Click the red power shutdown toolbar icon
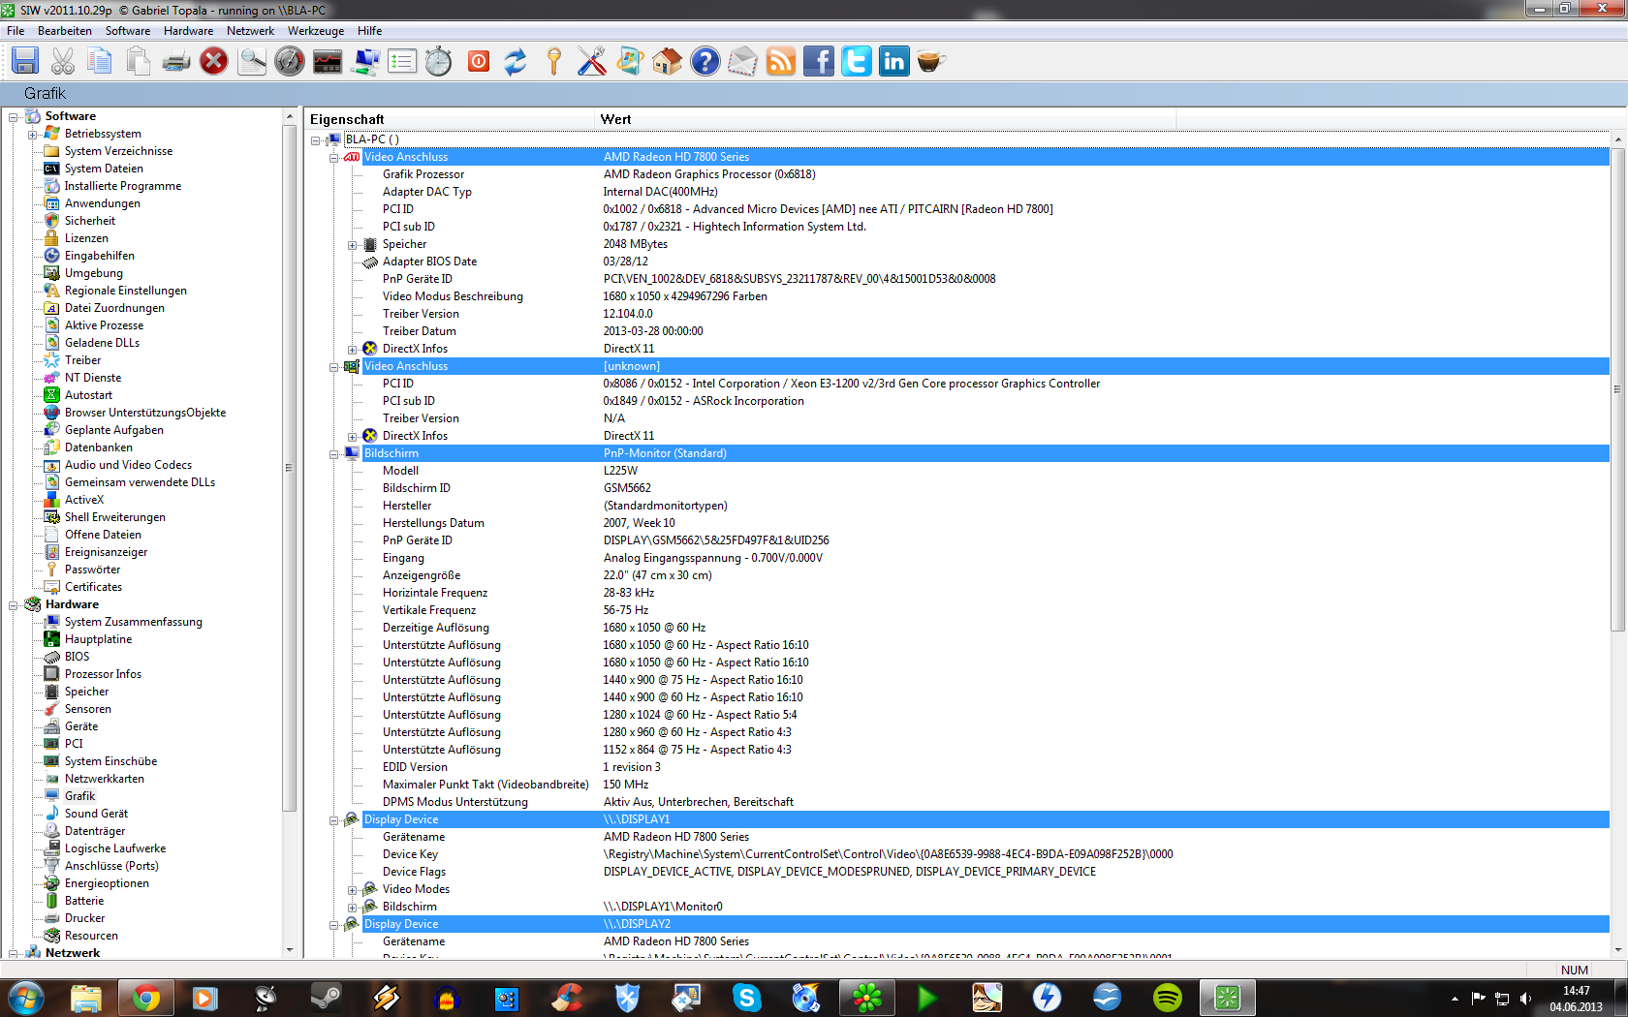Screen dimensions: 1628x1017 (479, 61)
